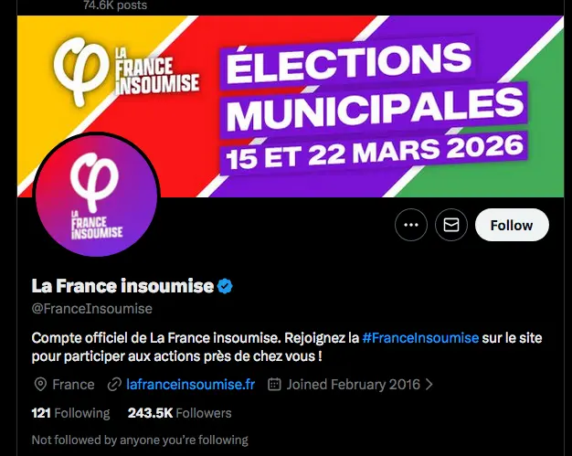Visit the lafranceinsoumise.fr website link

pos(191,385)
